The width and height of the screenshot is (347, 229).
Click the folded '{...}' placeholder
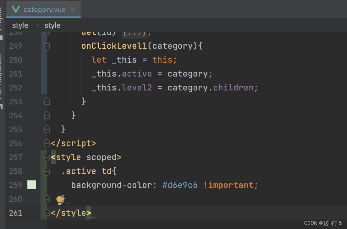[x=134, y=34]
